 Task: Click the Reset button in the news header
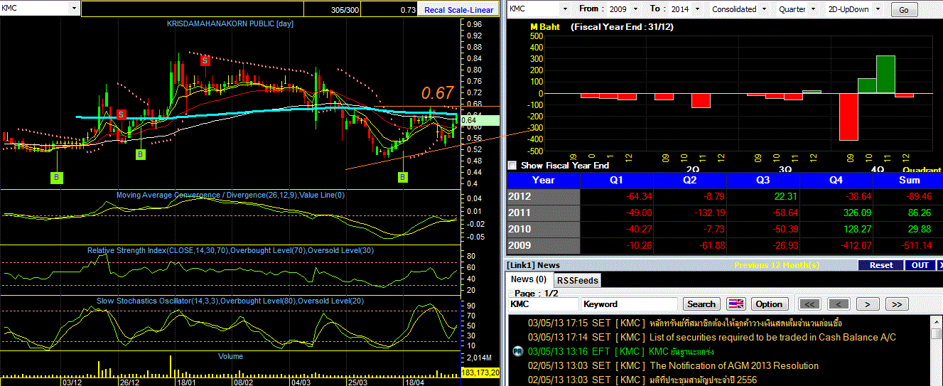click(880, 265)
